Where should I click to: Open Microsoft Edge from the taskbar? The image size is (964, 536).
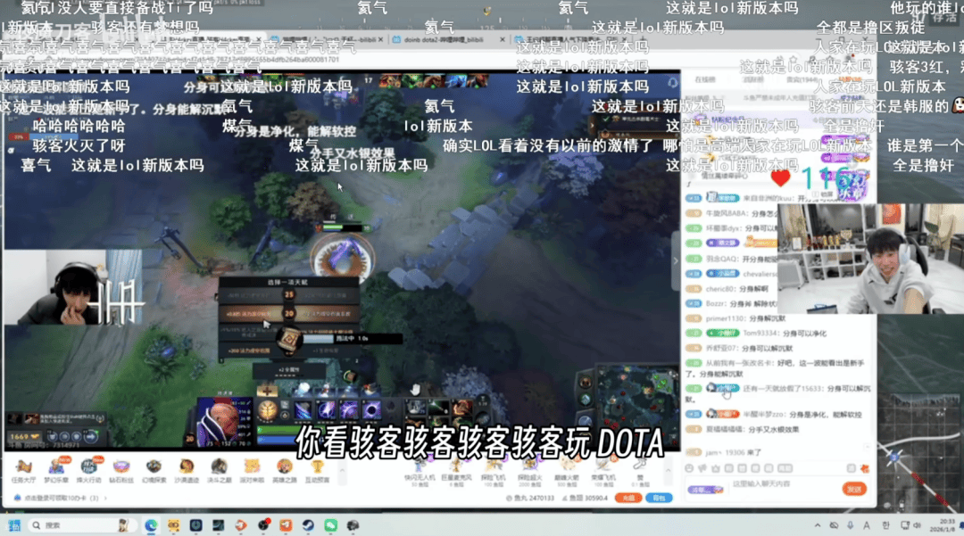pyautogui.click(x=151, y=526)
